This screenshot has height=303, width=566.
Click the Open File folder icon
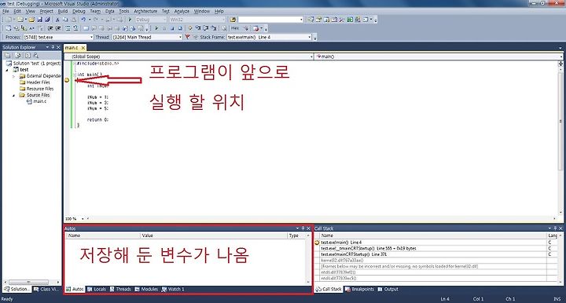[31, 20]
